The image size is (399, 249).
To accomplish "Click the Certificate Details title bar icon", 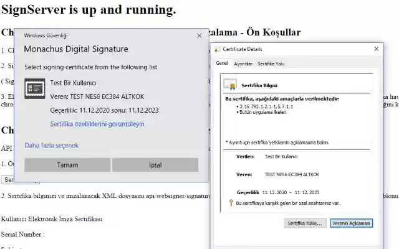I will 217,49.
